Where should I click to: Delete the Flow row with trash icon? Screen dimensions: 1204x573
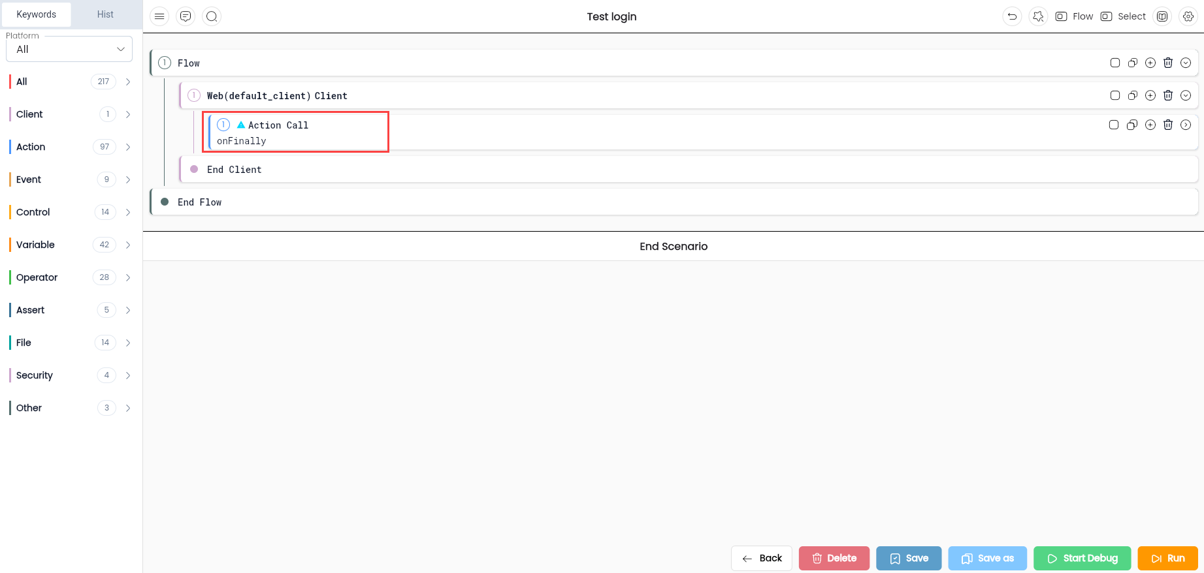coord(1168,63)
